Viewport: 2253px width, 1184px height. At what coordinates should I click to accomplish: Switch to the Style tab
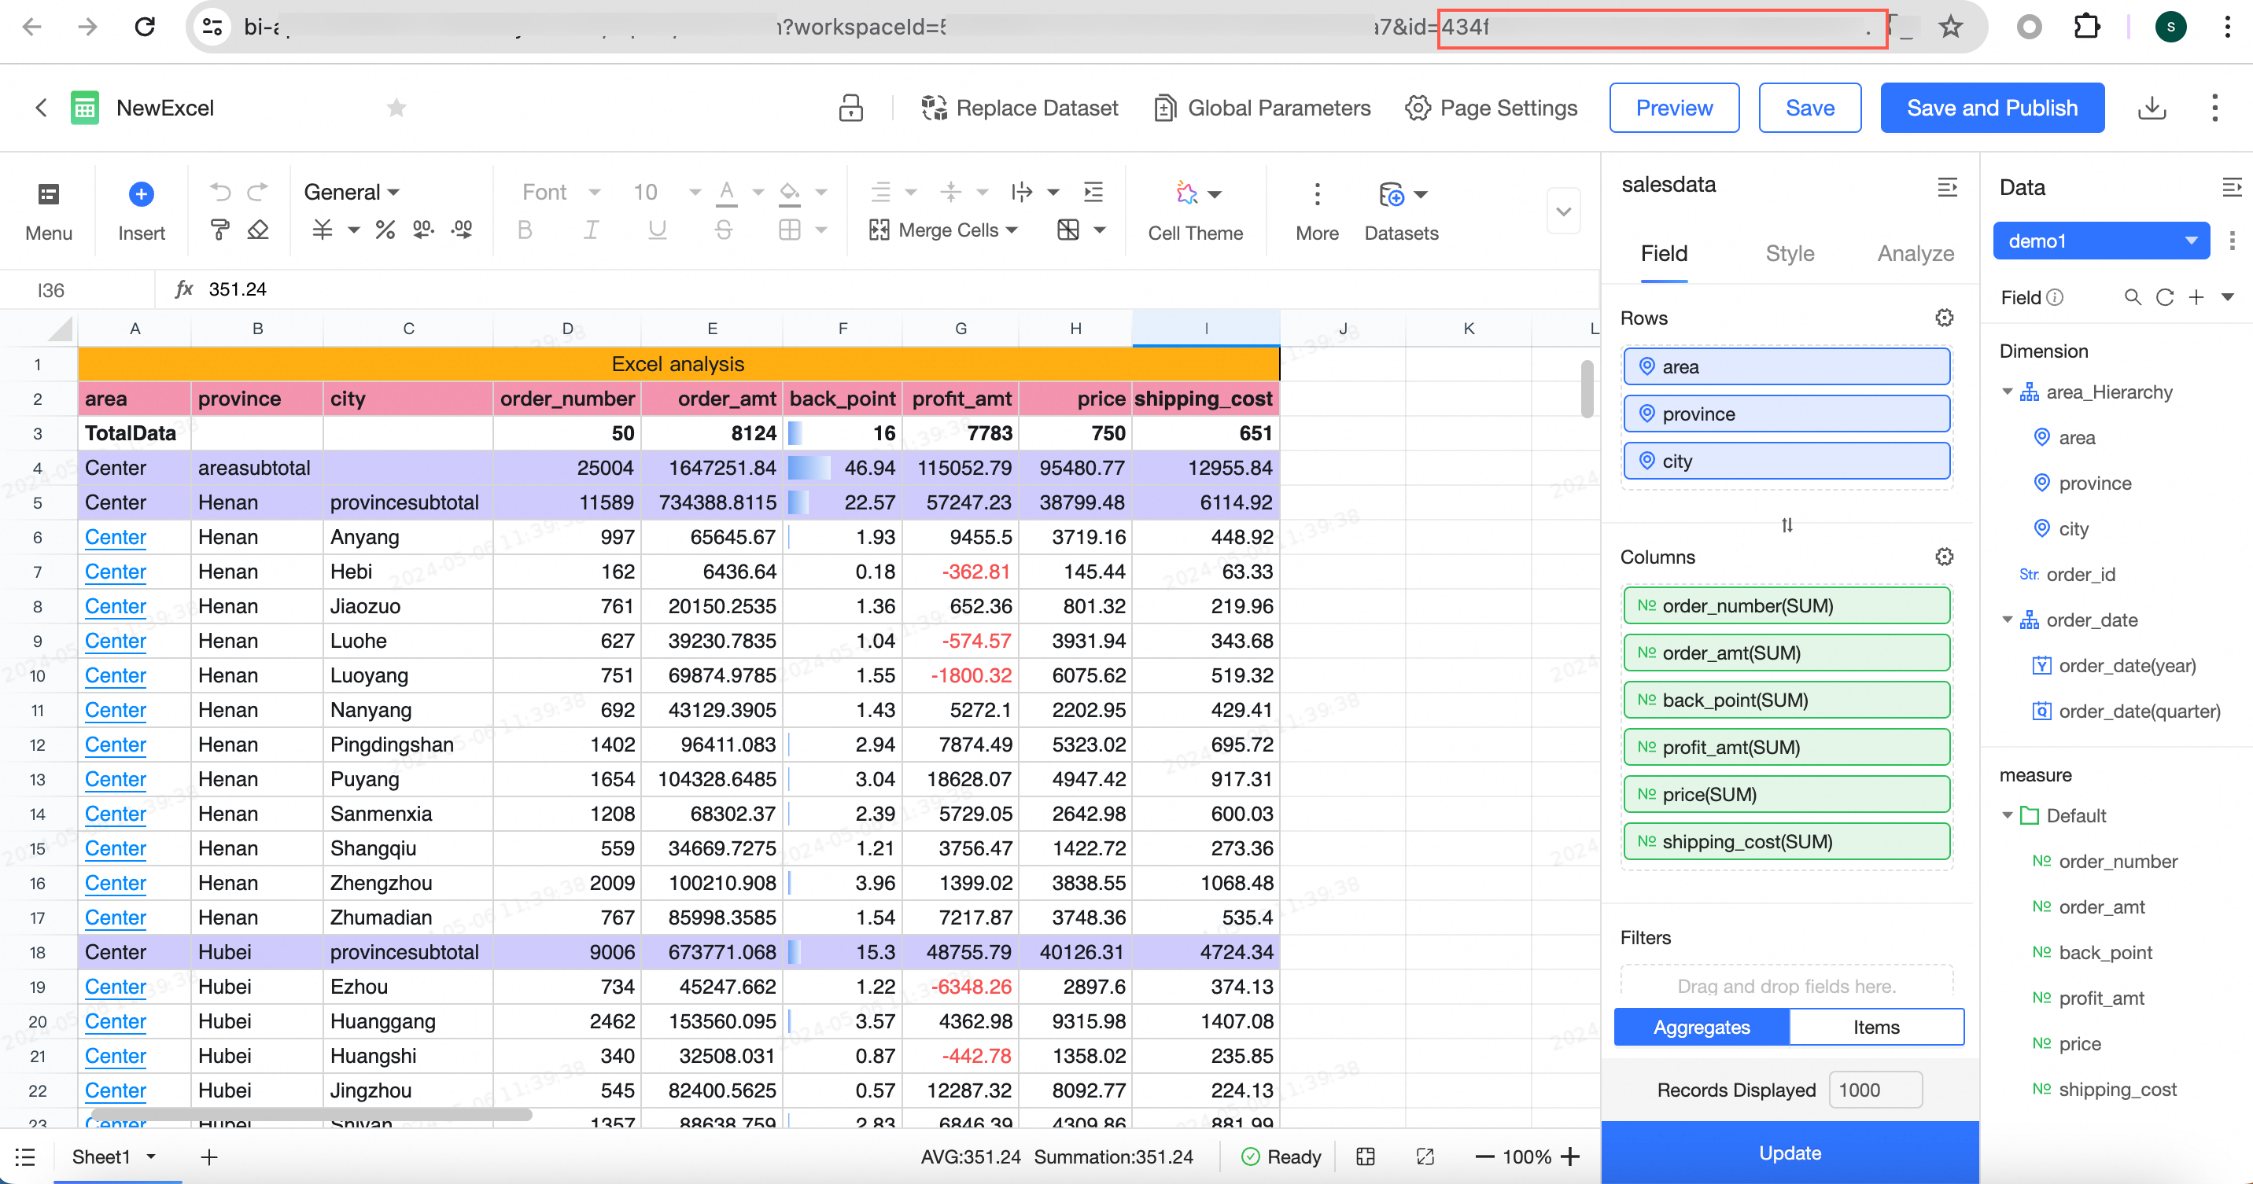[1790, 253]
